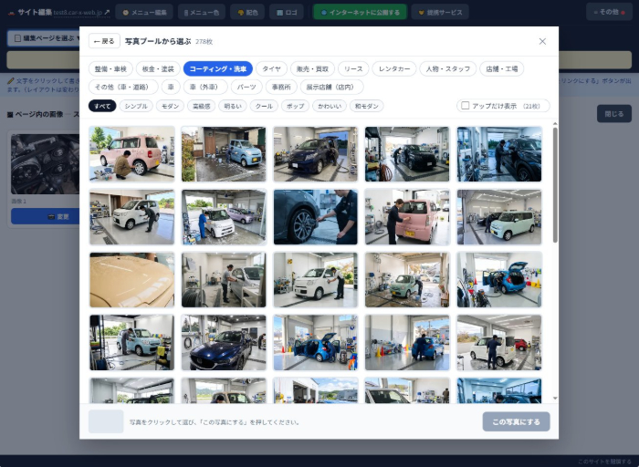Select the レンタカー category chip

coord(394,68)
